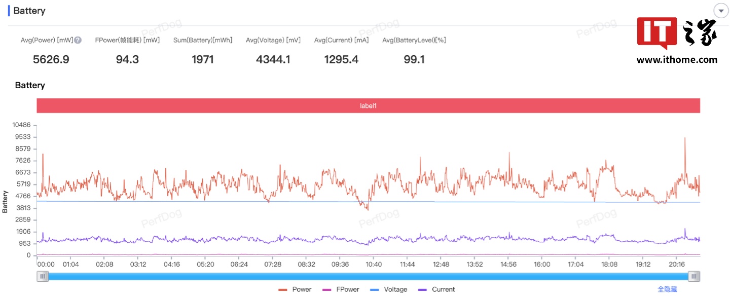Viewport: 730px width, 297px height.
Task: Click the 全隐藏 hide-all link
Action: coord(667,289)
